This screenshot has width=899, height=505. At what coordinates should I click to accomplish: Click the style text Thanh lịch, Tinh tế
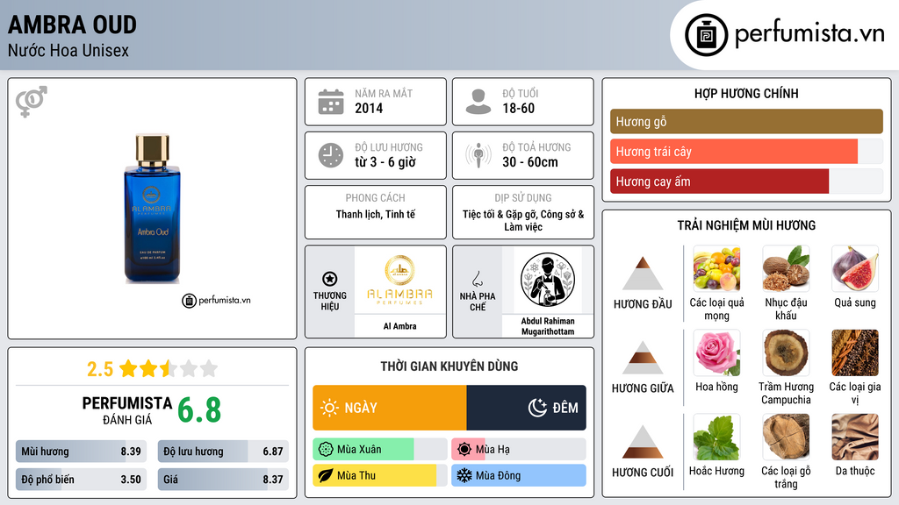[x=376, y=214]
